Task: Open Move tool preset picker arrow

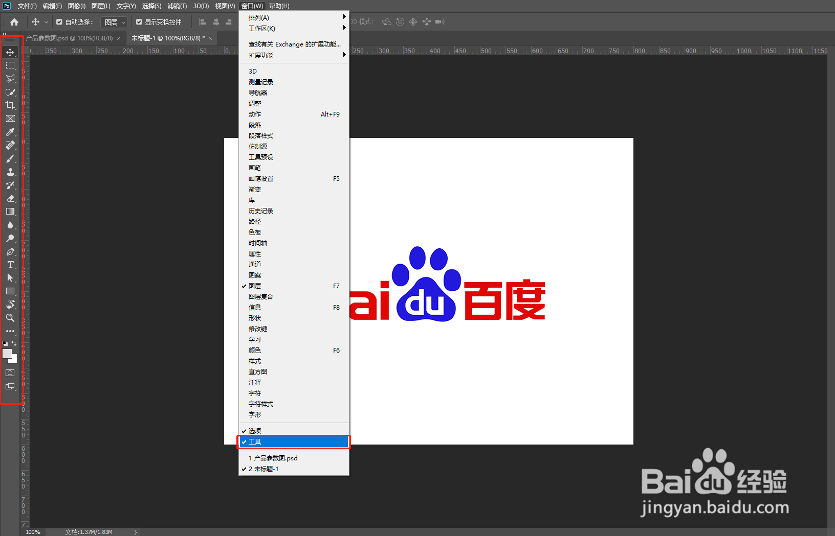Action: [46, 22]
